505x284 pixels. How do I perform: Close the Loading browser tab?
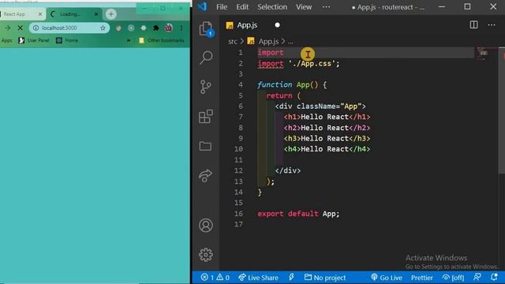pos(96,14)
